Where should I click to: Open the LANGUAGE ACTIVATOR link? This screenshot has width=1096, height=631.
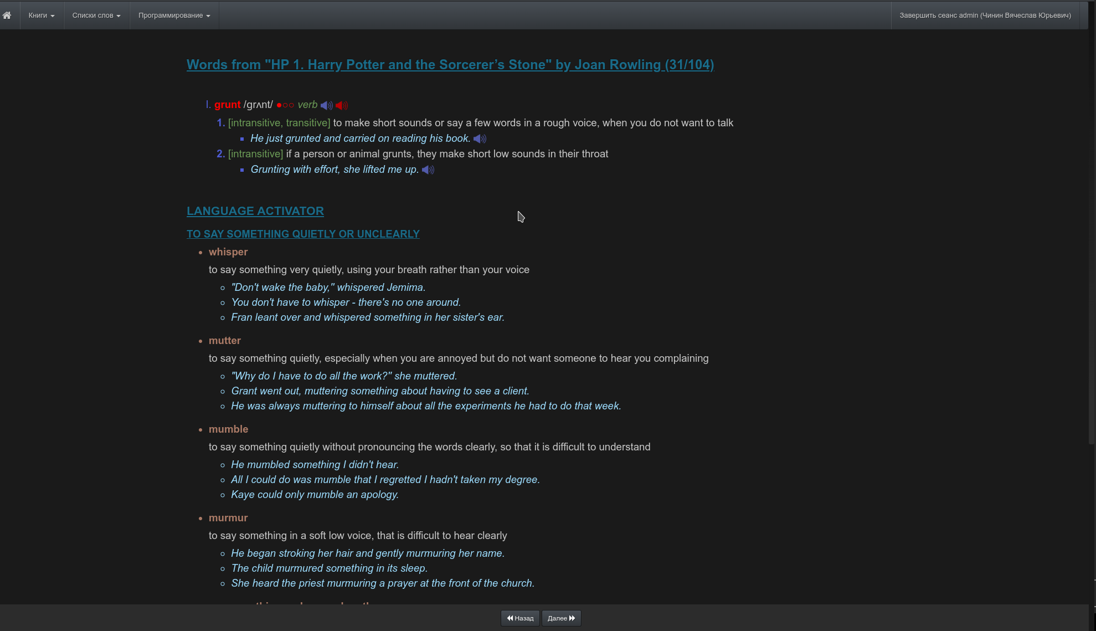255,211
